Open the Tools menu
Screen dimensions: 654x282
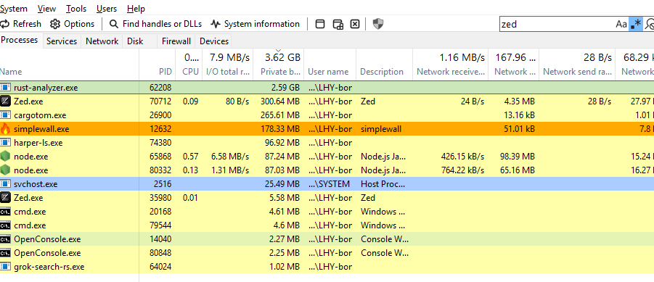click(x=76, y=8)
